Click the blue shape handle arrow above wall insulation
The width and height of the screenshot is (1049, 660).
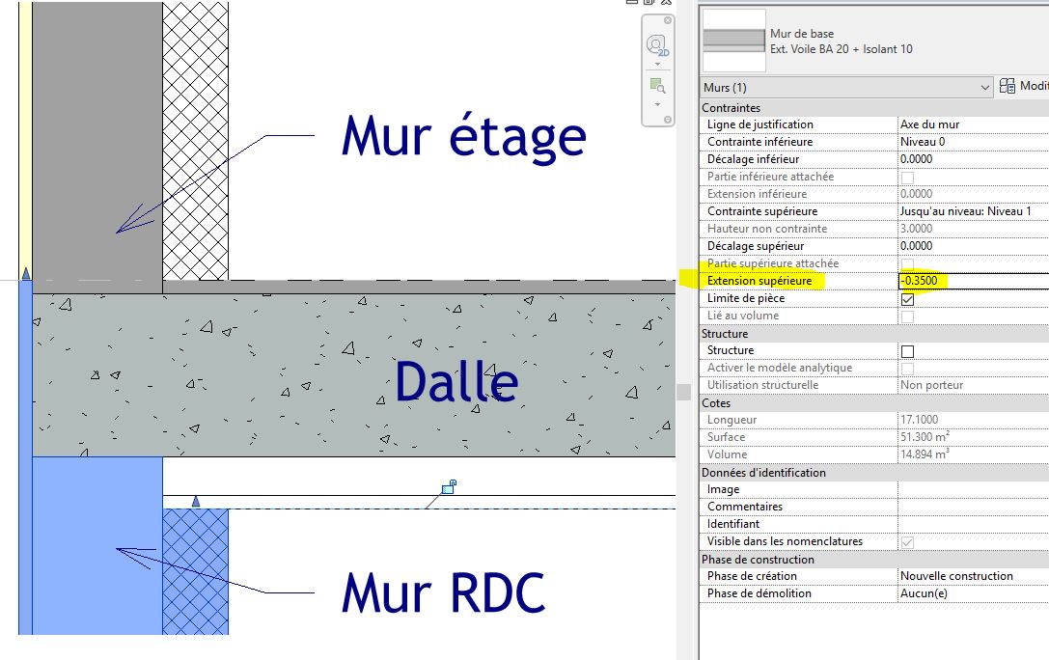[196, 501]
